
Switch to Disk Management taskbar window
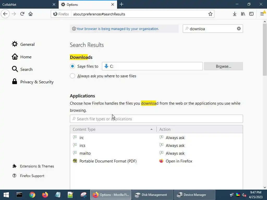[153, 195]
